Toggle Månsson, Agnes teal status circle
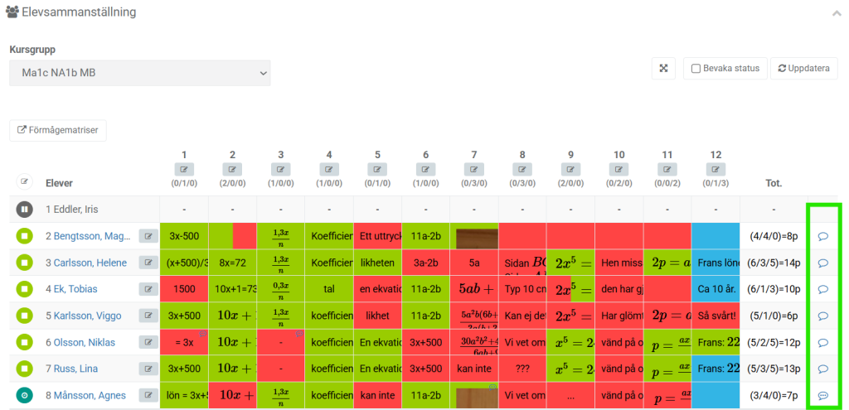Image resolution: width=849 pixels, height=410 pixels. 24,395
